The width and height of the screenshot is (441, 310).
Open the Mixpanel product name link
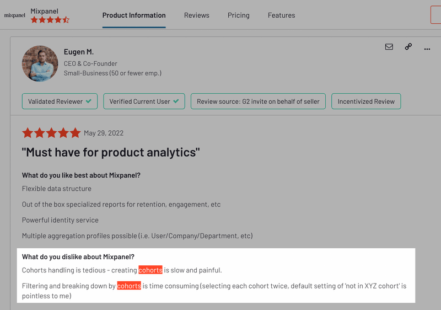(45, 11)
